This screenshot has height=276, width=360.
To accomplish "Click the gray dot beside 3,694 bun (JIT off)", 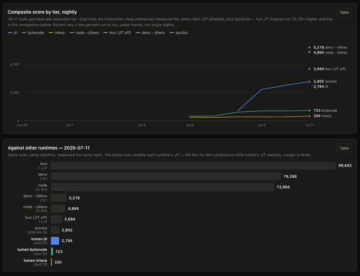I will pyautogui.click(x=309, y=69).
